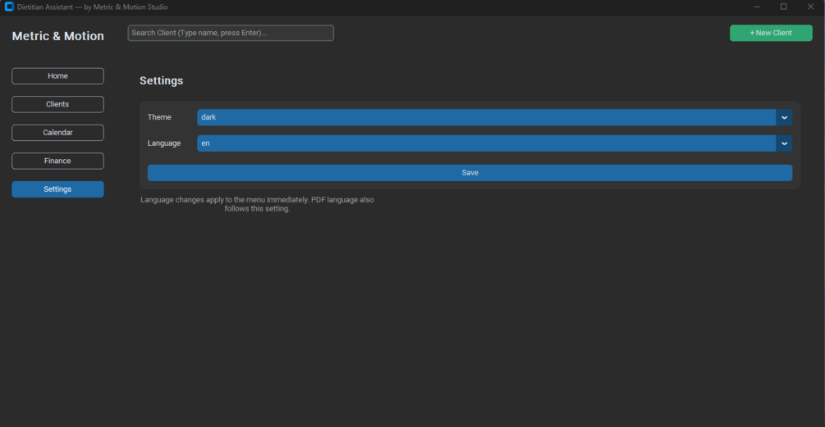Screen dimensions: 825x427
Task: Click the Theme label text
Action: pos(159,117)
